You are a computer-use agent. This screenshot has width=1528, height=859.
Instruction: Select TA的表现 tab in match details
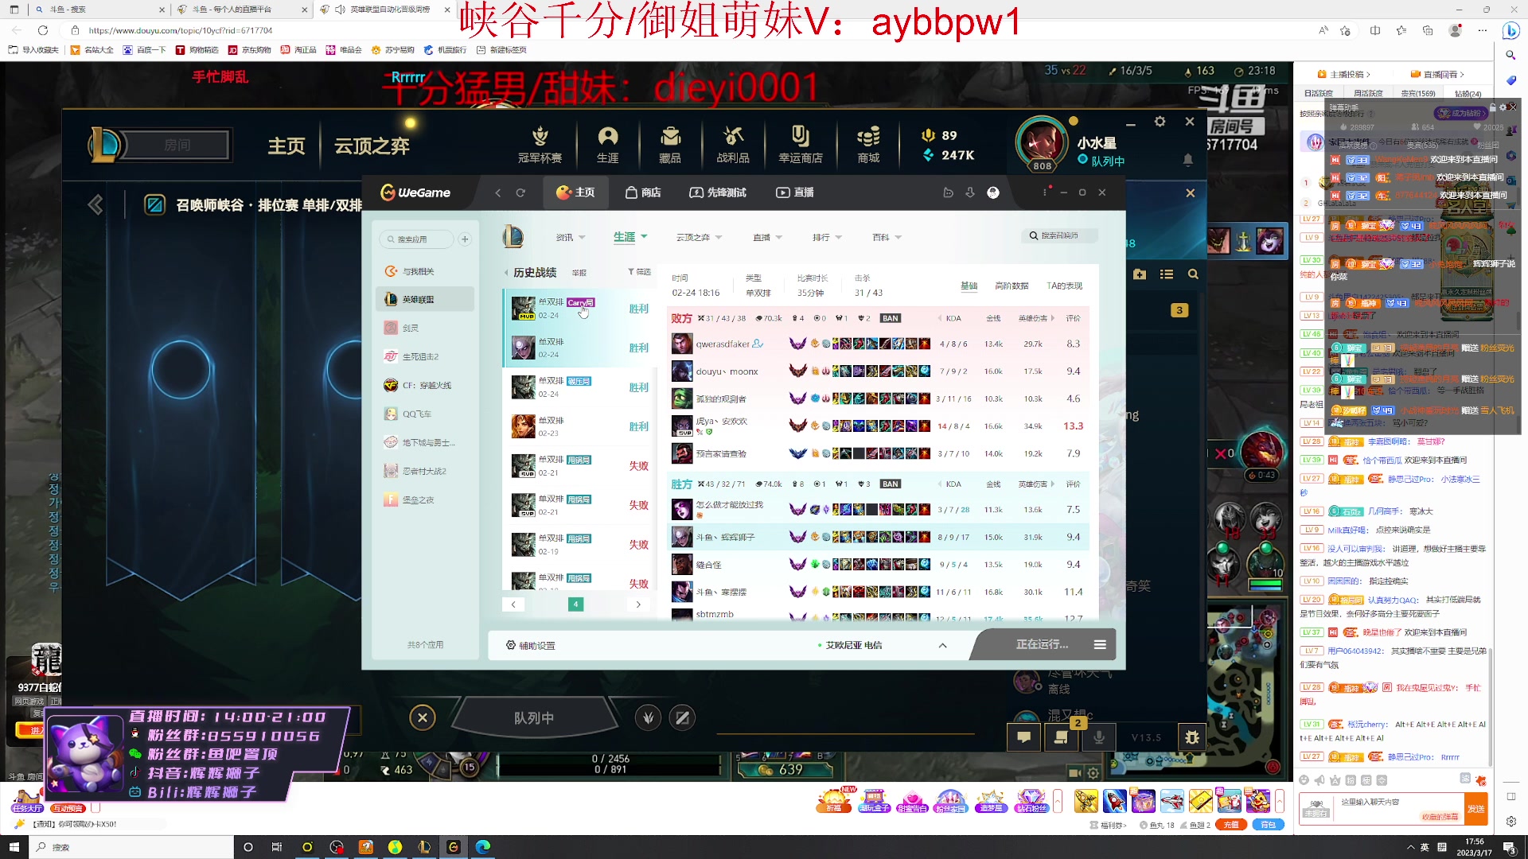click(x=1064, y=286)
